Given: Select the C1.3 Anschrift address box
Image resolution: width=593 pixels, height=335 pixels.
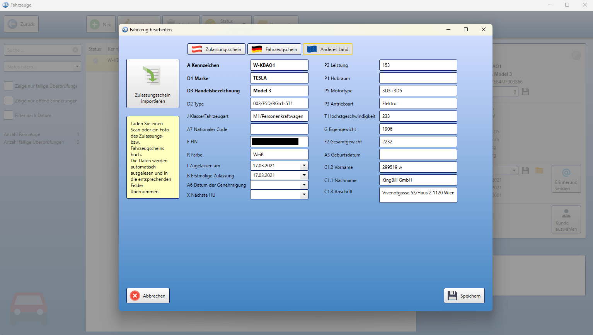Looking at the screenshot, I should pos(418,195).
